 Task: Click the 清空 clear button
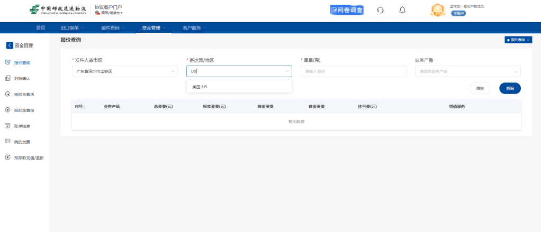(480, 88)
